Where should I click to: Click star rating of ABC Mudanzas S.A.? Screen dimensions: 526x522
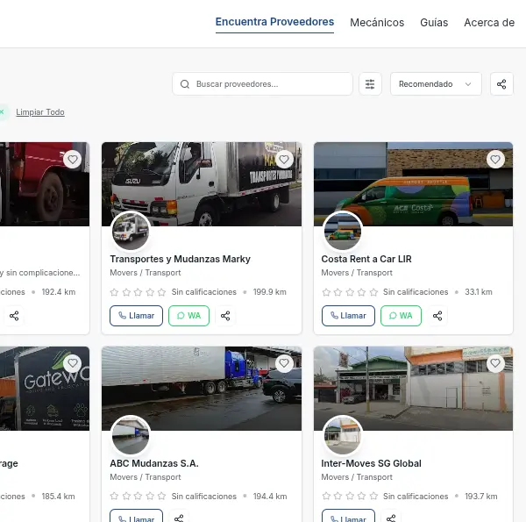(138, 497)
